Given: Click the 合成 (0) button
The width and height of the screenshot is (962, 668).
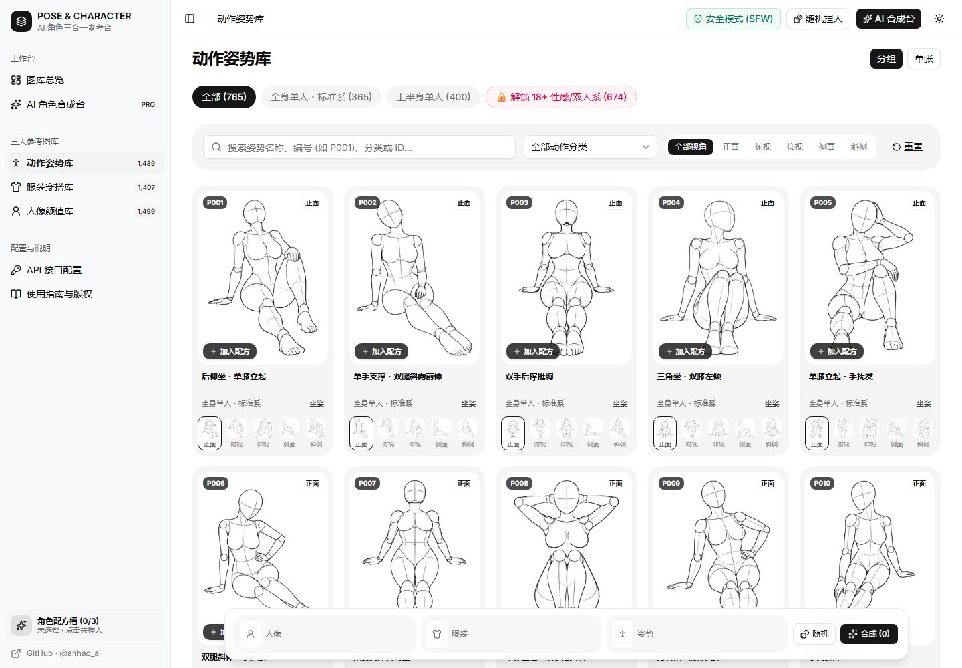Looking at the screenshot, I should click(x=869, y=634).
